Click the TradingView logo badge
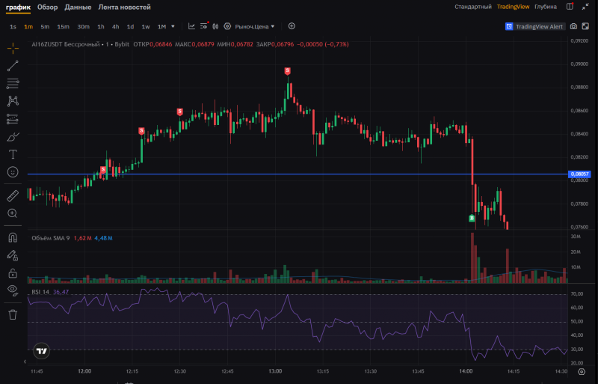 tap(42, 351)
